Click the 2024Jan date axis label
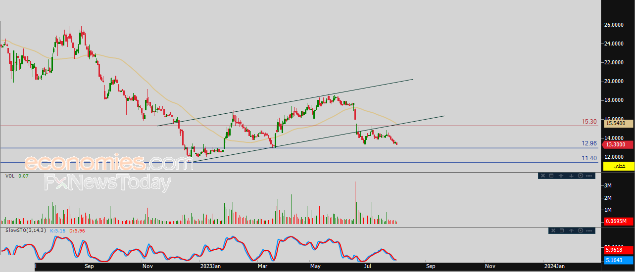The image size is (635, 272). [554, 266]
